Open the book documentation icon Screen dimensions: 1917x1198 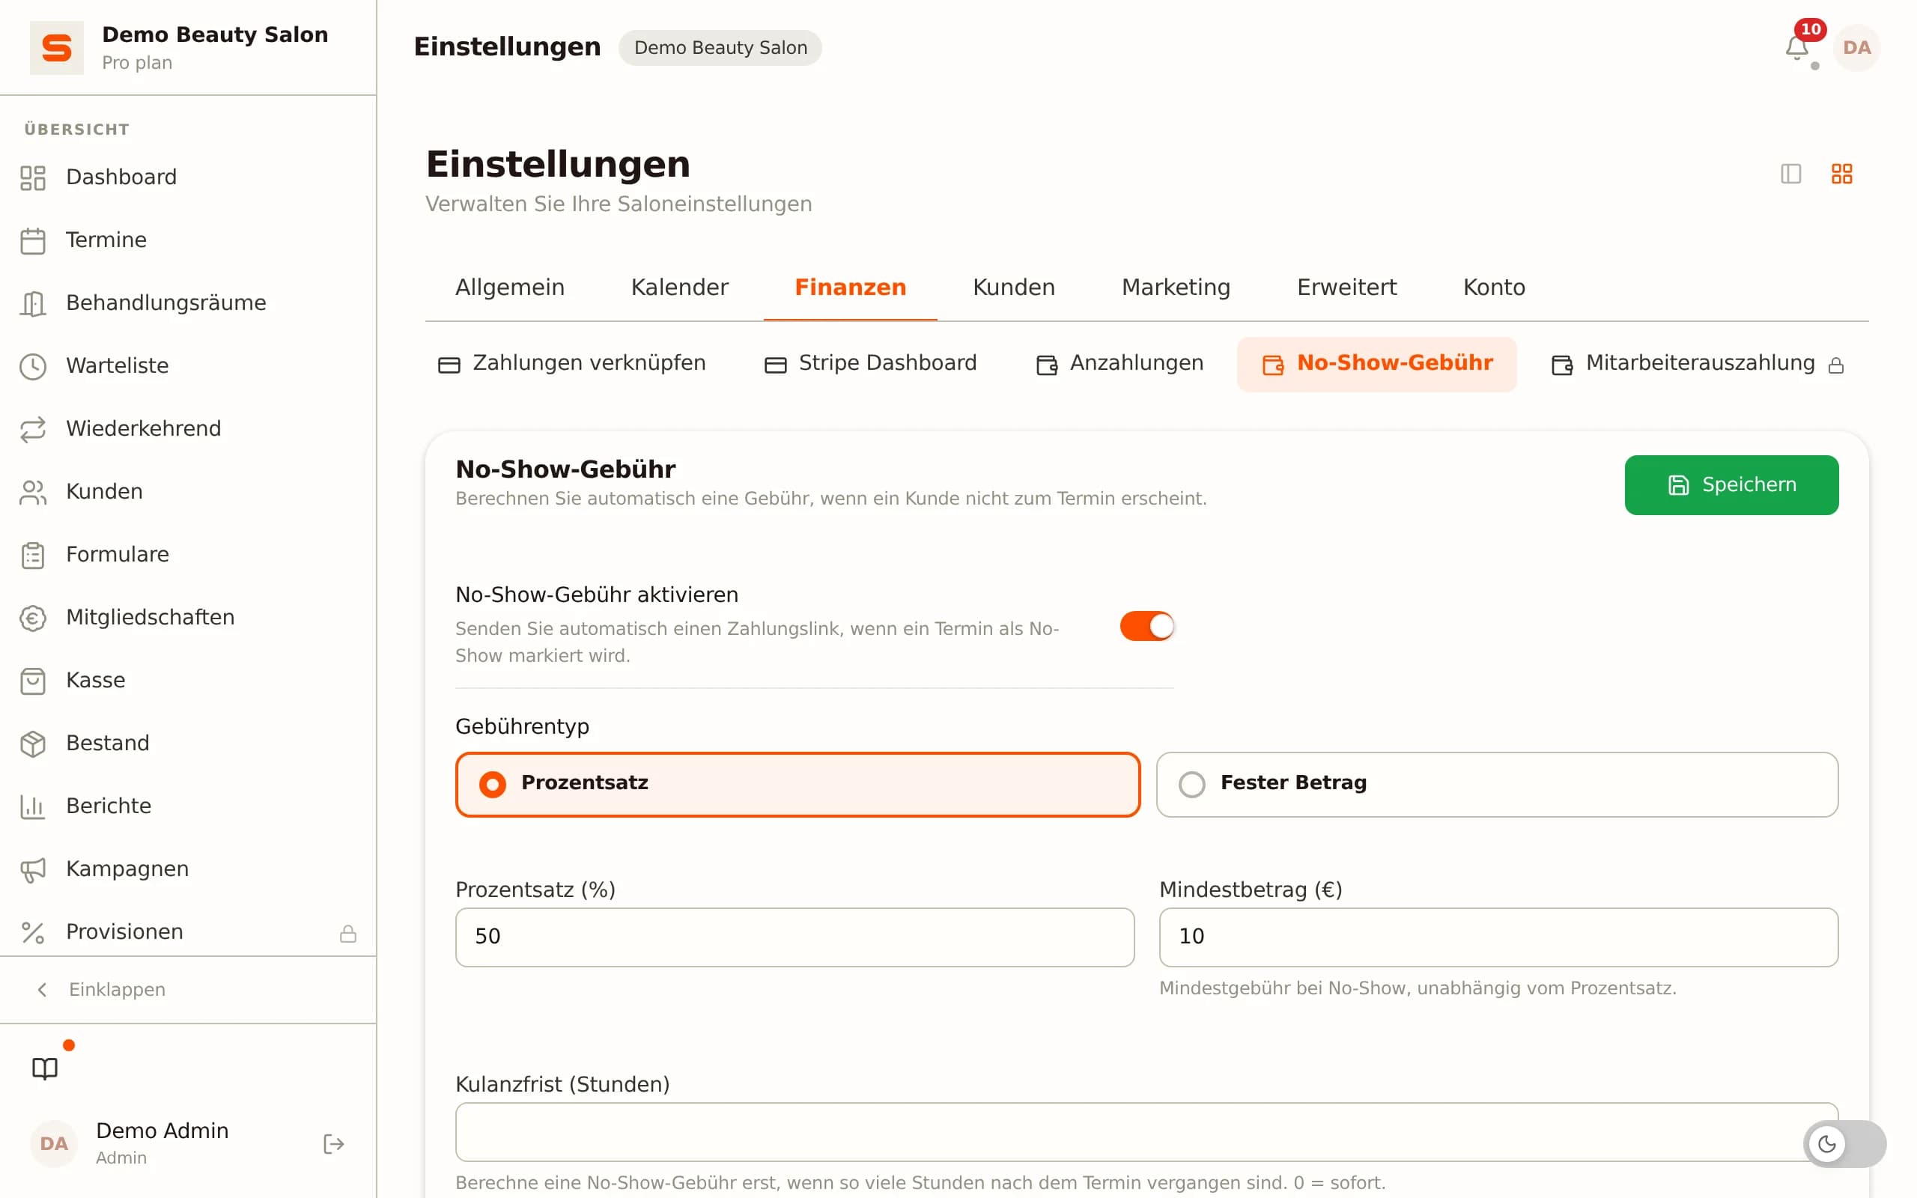point(45,1068)
